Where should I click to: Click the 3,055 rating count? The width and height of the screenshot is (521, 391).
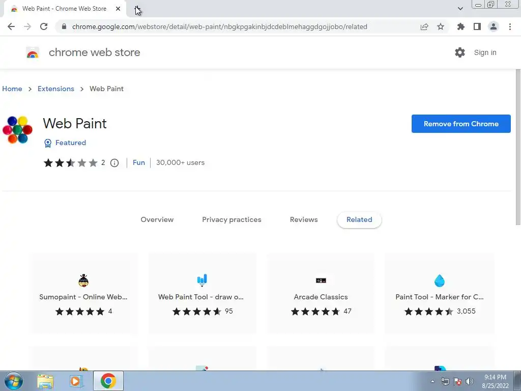(466, 311)
